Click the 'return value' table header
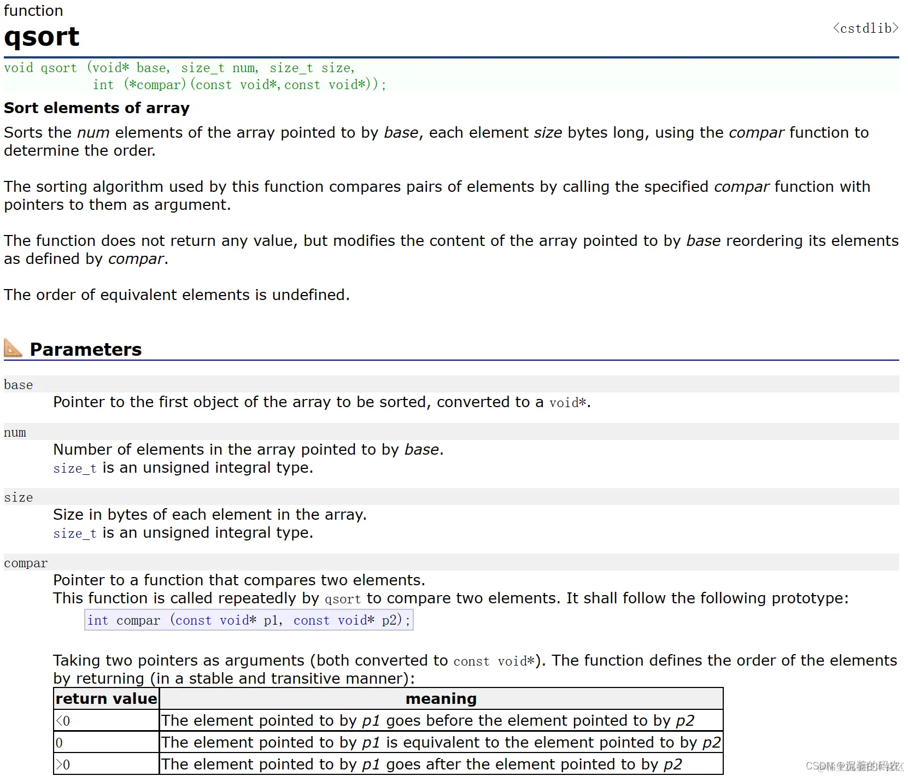 click(x=106, y=698)
